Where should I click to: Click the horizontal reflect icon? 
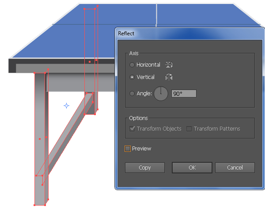[x=169, y=65]
